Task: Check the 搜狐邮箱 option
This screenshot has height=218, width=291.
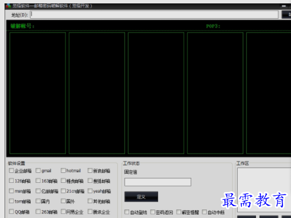Action: click(x=90, y=181)
